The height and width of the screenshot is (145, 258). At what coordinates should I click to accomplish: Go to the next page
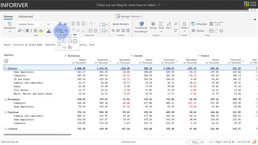[x=230, y=142]
